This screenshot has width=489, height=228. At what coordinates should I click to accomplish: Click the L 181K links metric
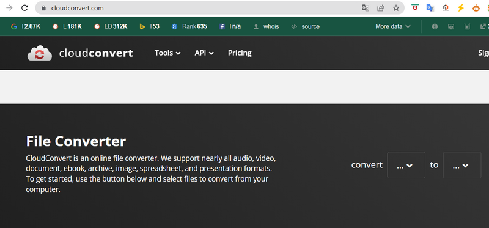pos(67,26)
